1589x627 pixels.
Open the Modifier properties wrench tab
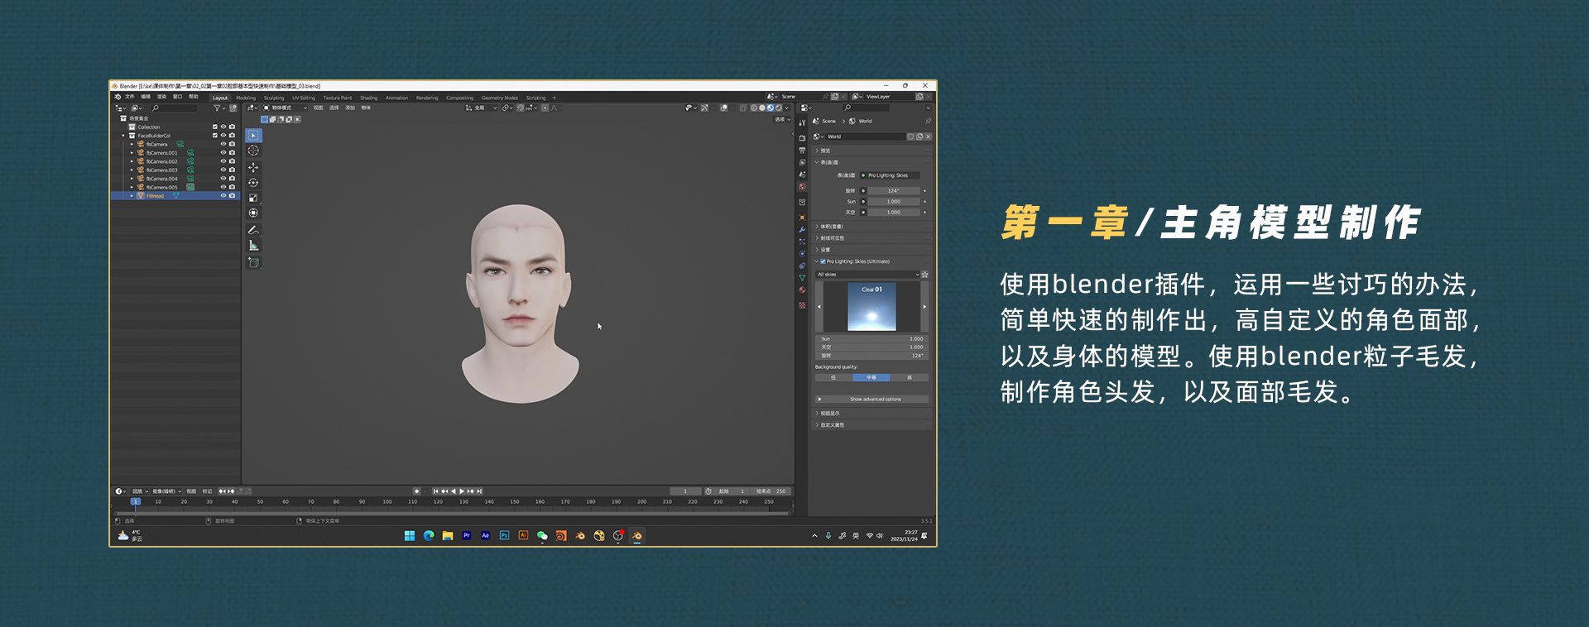(802, 230)
